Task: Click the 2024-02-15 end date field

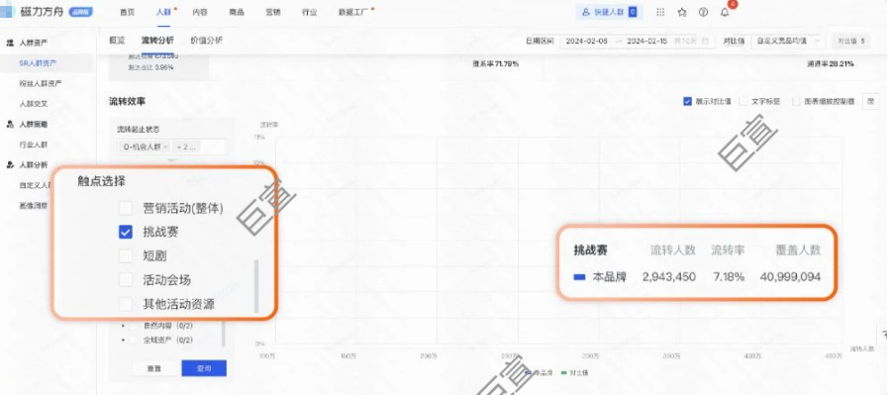Action: pos(647,41)
